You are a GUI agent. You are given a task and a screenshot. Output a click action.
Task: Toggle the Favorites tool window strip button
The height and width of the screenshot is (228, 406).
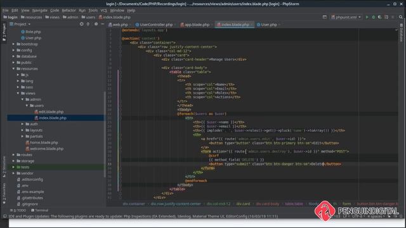pyautogui.click(x=4, y=193)
